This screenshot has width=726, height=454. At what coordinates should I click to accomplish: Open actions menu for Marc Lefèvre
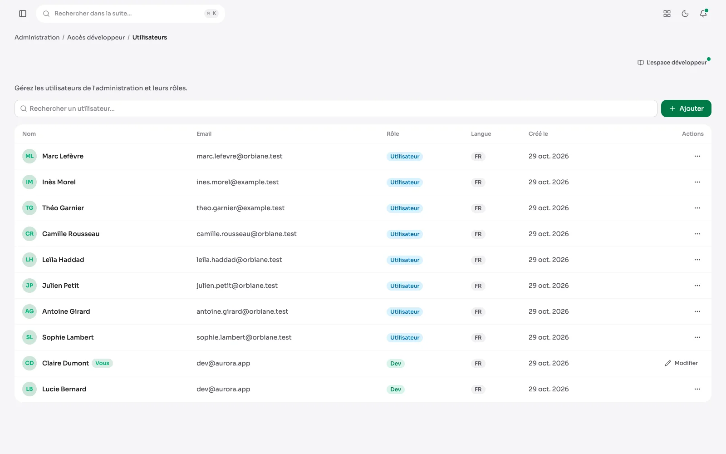click(x=697, y=156)
